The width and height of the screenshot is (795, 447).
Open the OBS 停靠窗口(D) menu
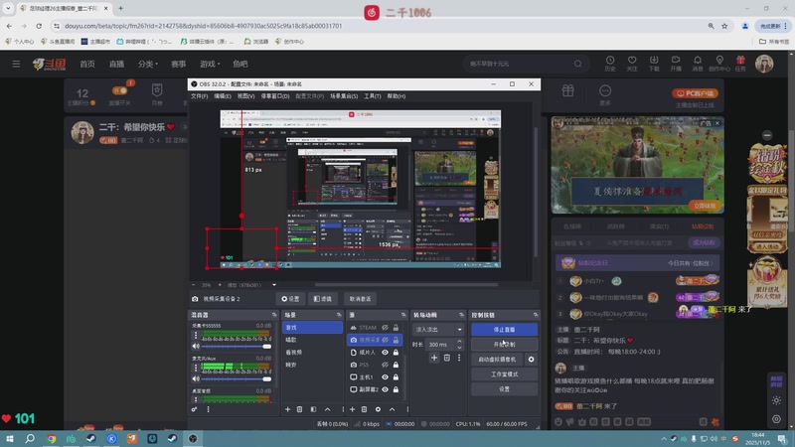pyautogui.click(x=275, y=96)
